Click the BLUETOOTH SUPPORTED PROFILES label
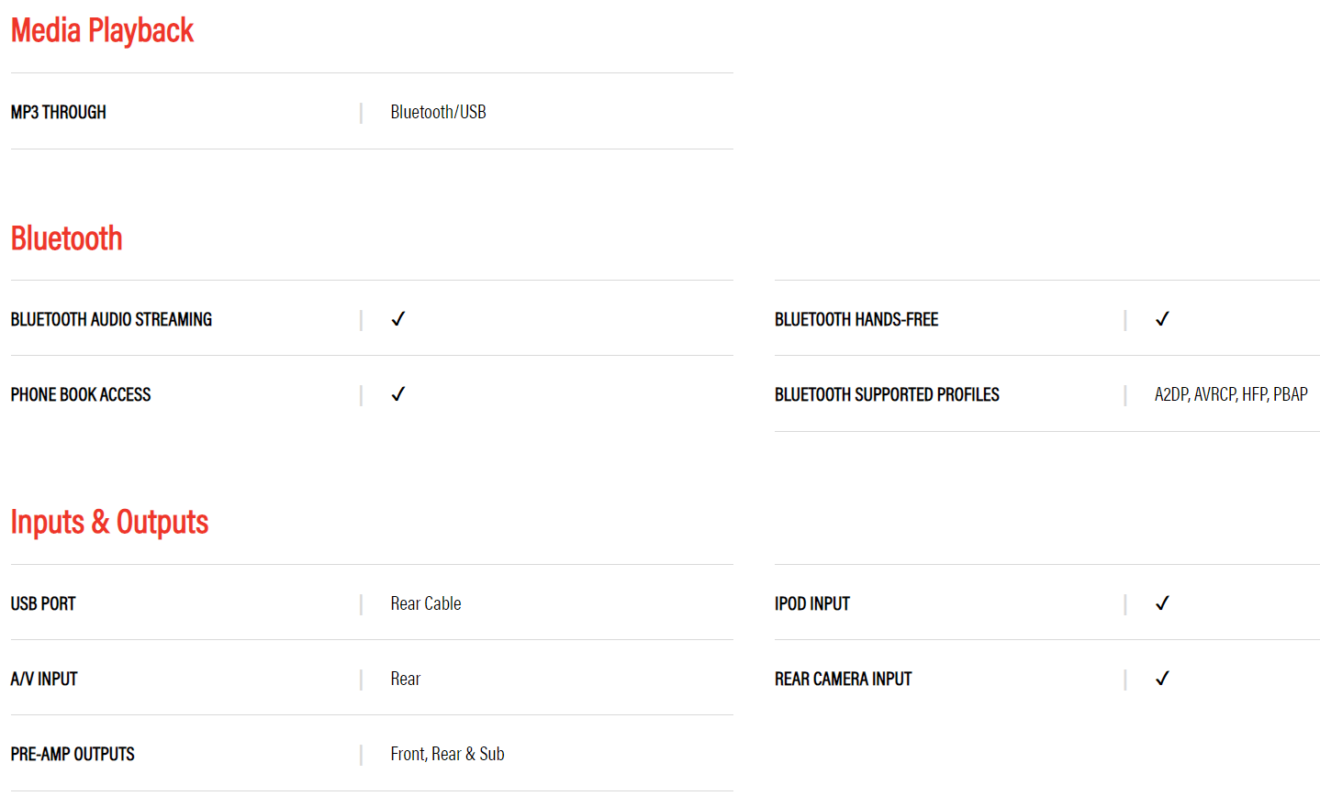1320x807 pixels. click(x=887, y=394)
